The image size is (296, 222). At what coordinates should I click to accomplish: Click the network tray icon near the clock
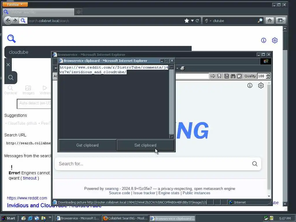266,218
